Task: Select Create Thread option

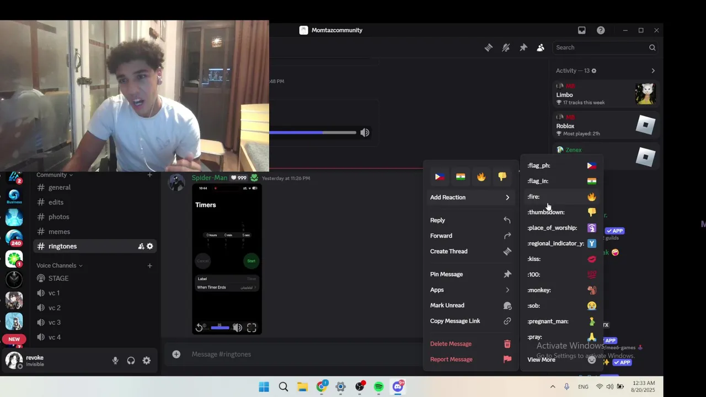Action: [x=470, y=251]
